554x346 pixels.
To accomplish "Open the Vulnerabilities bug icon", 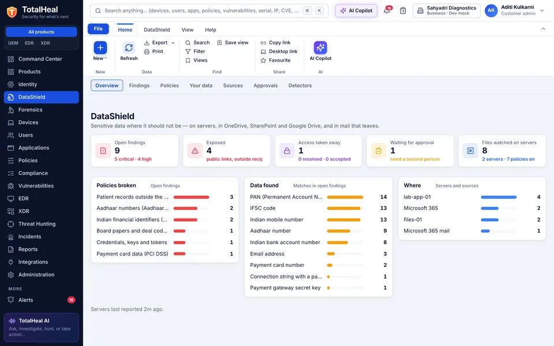I will point(11,186).
